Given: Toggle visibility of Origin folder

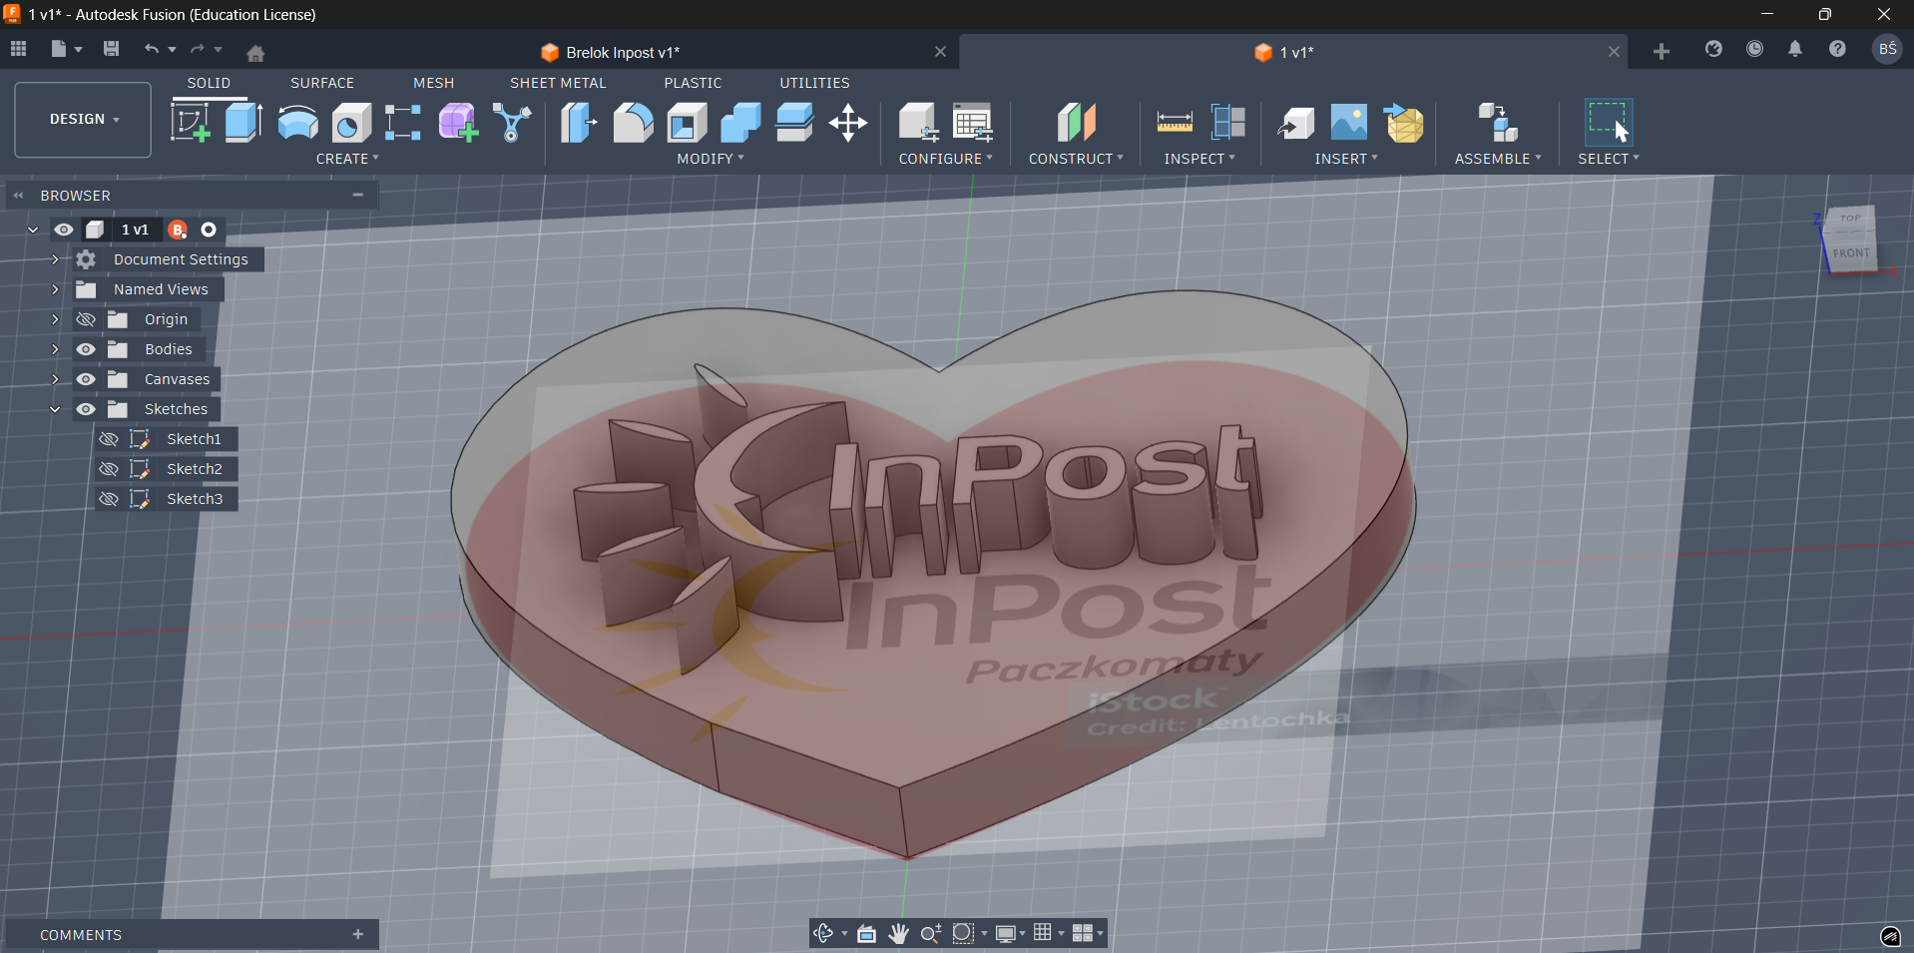Looking at the screenshot, I should click(x=87, y=319).
